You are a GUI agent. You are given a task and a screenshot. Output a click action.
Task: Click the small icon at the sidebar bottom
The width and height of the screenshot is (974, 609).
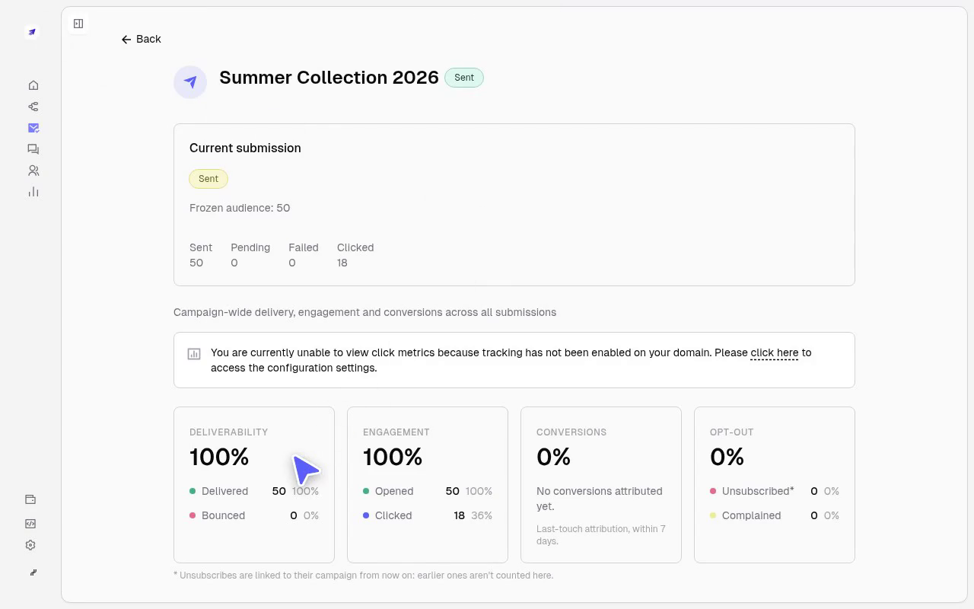(x=33, y=572)
